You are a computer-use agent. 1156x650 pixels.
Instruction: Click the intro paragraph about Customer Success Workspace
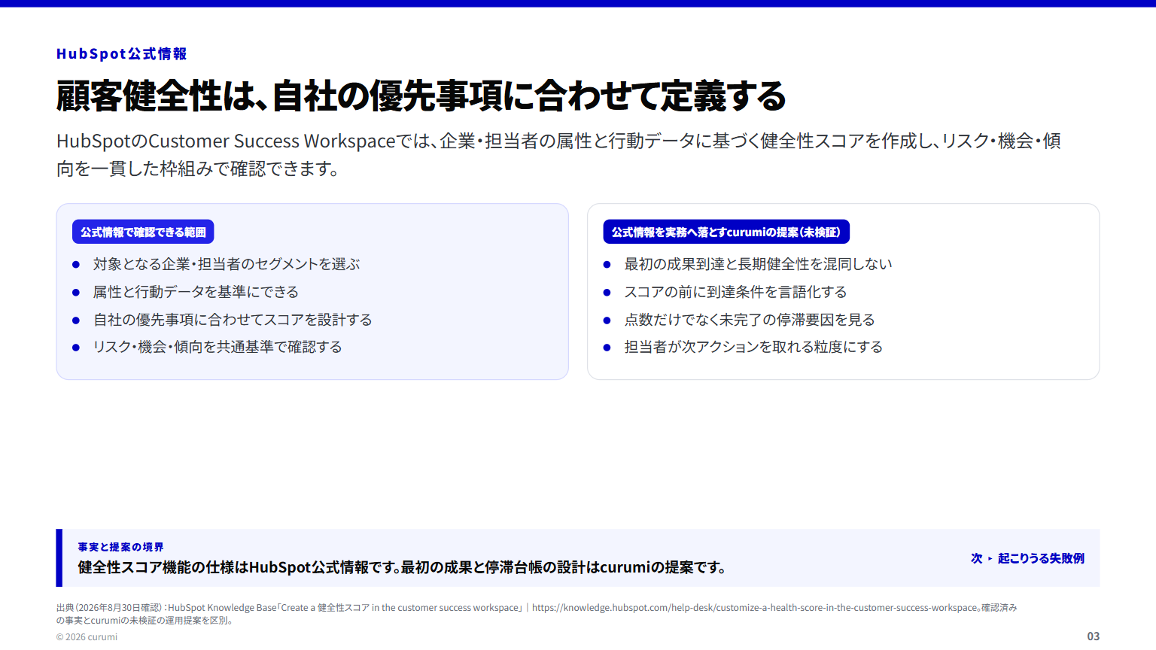[559, 154]
